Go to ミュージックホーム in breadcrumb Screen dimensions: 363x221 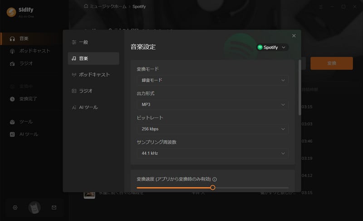click(108, 7)
